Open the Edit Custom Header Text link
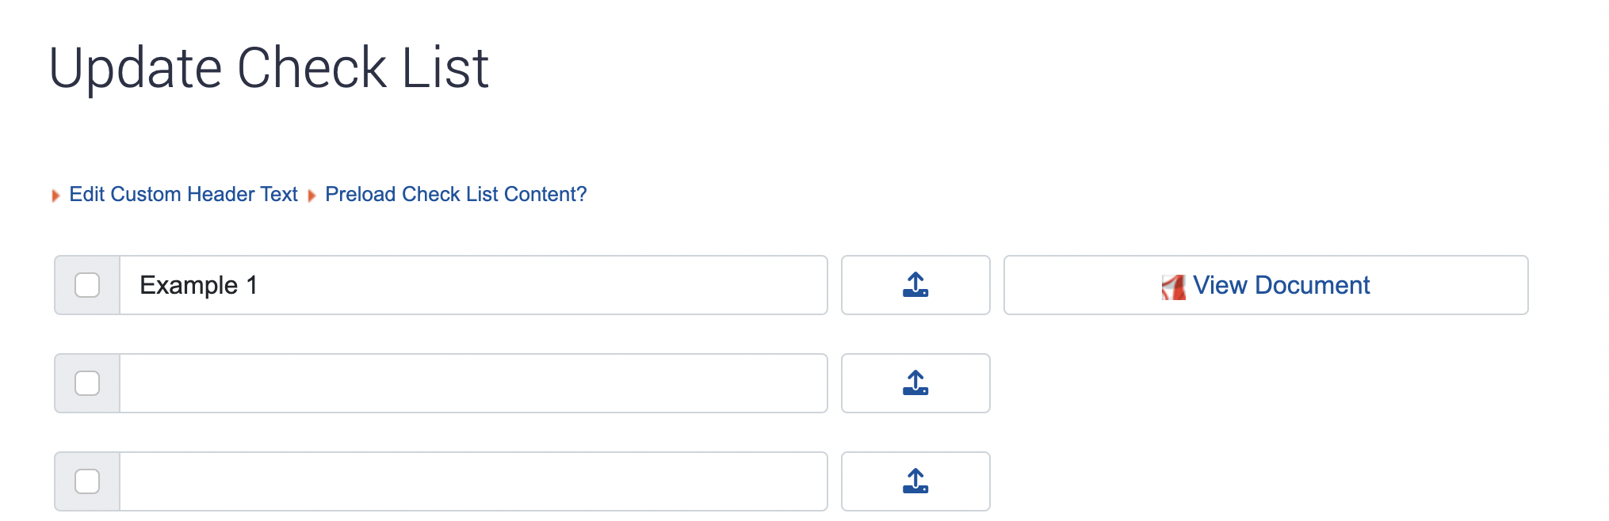Screen dimensions: 1609x521 point(183,194)
